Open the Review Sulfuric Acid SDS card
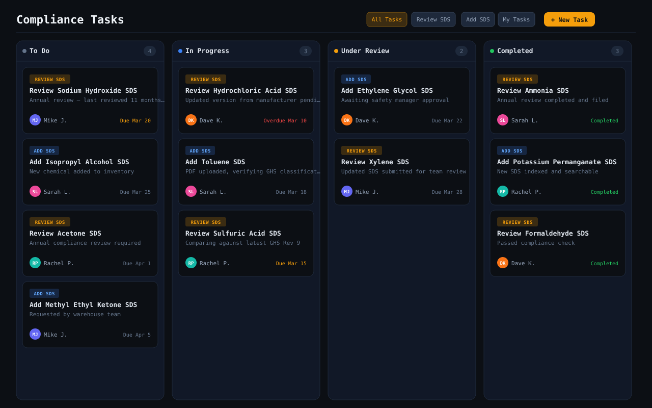The height and width of the screenshot is (408, 652). tap(246, 243)
